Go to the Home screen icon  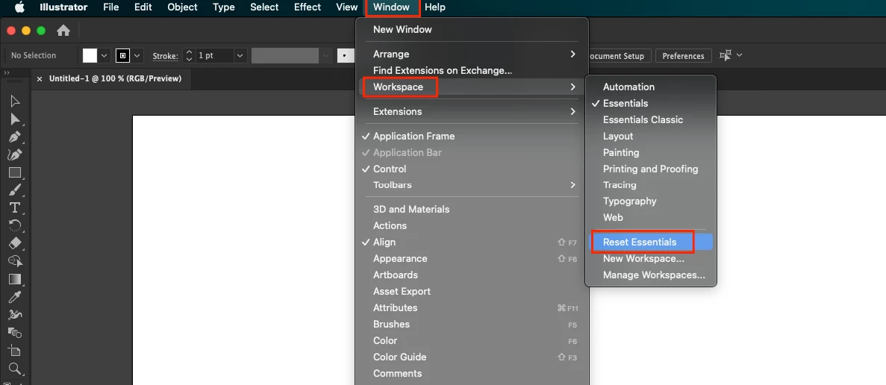[x=63, y=31]
